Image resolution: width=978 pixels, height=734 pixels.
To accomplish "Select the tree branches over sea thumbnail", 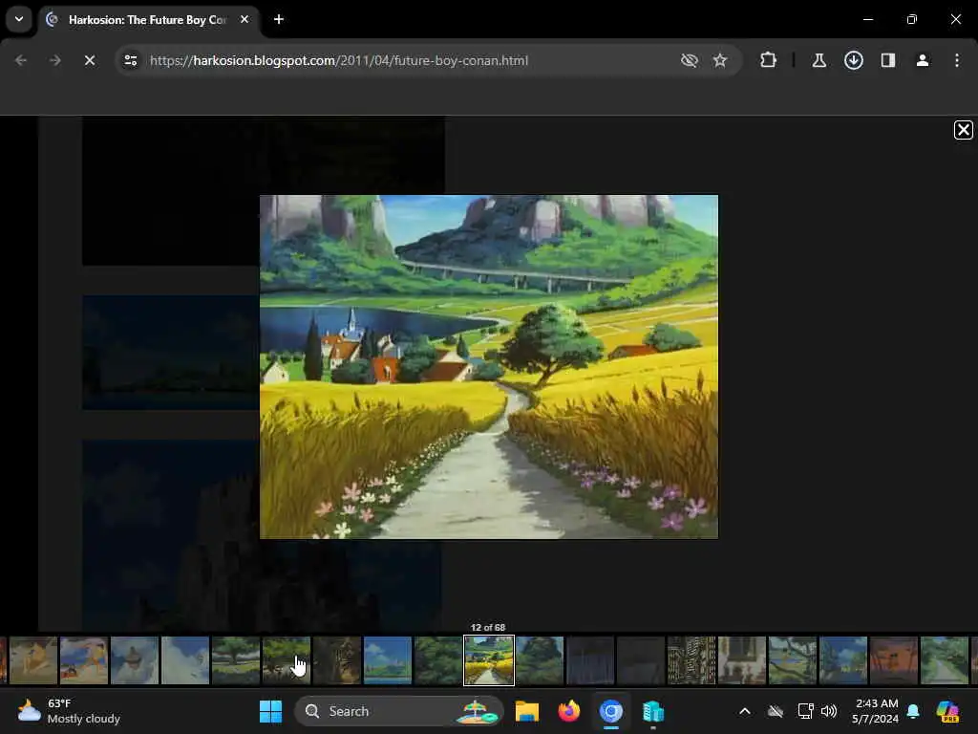I will [x=792, y=660].
